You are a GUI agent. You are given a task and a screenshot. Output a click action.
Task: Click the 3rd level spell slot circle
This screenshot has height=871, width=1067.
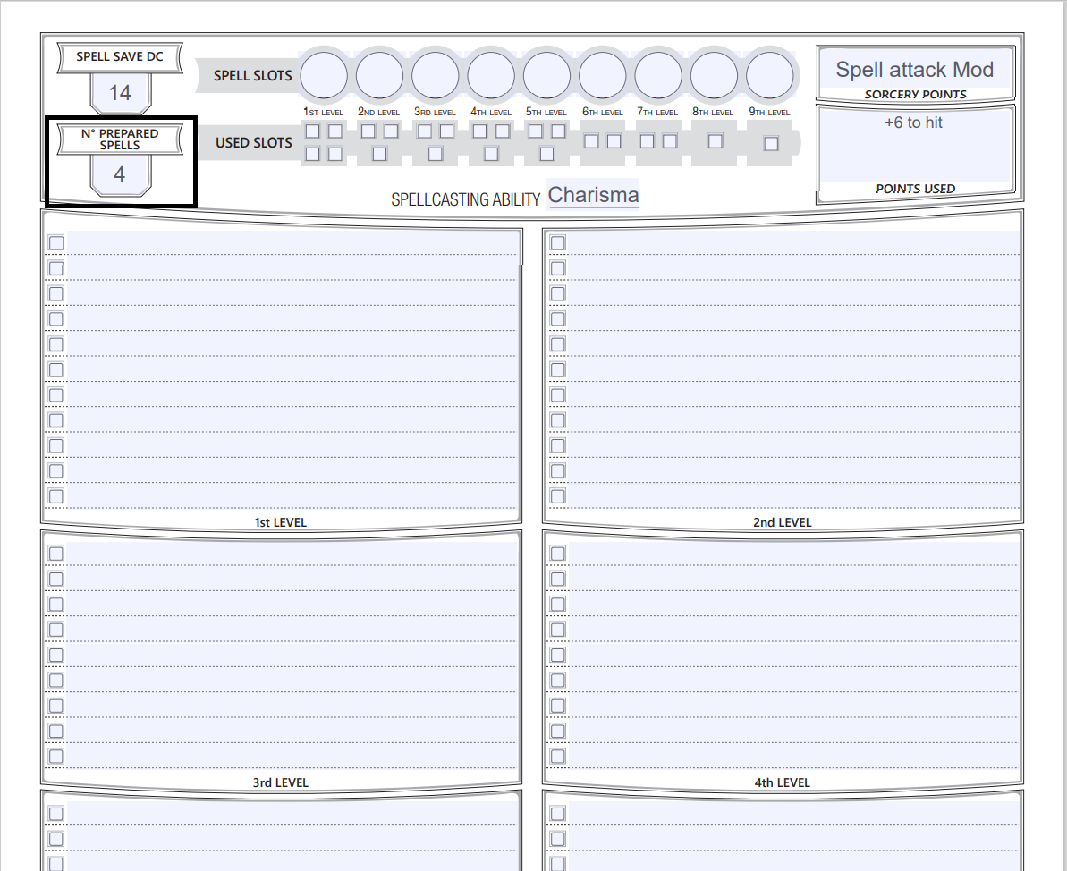[x=436, y=75]
